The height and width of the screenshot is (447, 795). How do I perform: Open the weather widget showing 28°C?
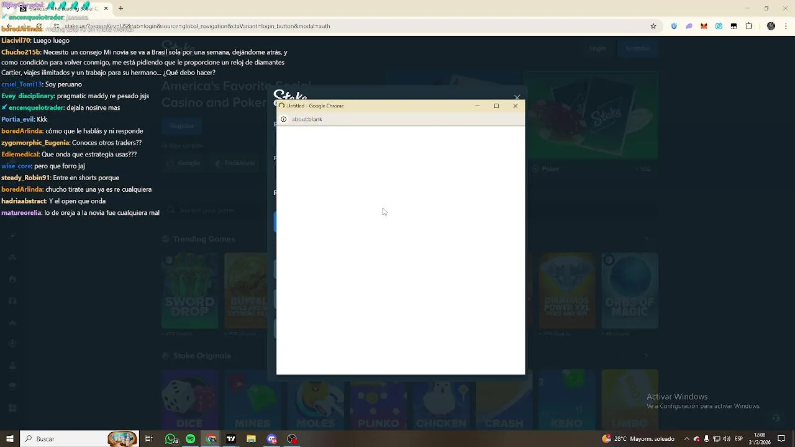pyautogui.click(x=638, y=439)
